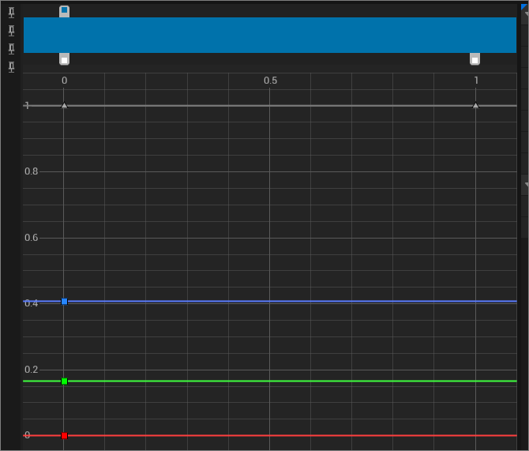Select the white opacity stop below gradient at 1
The image size is (529, 451).
coord(475,59)
